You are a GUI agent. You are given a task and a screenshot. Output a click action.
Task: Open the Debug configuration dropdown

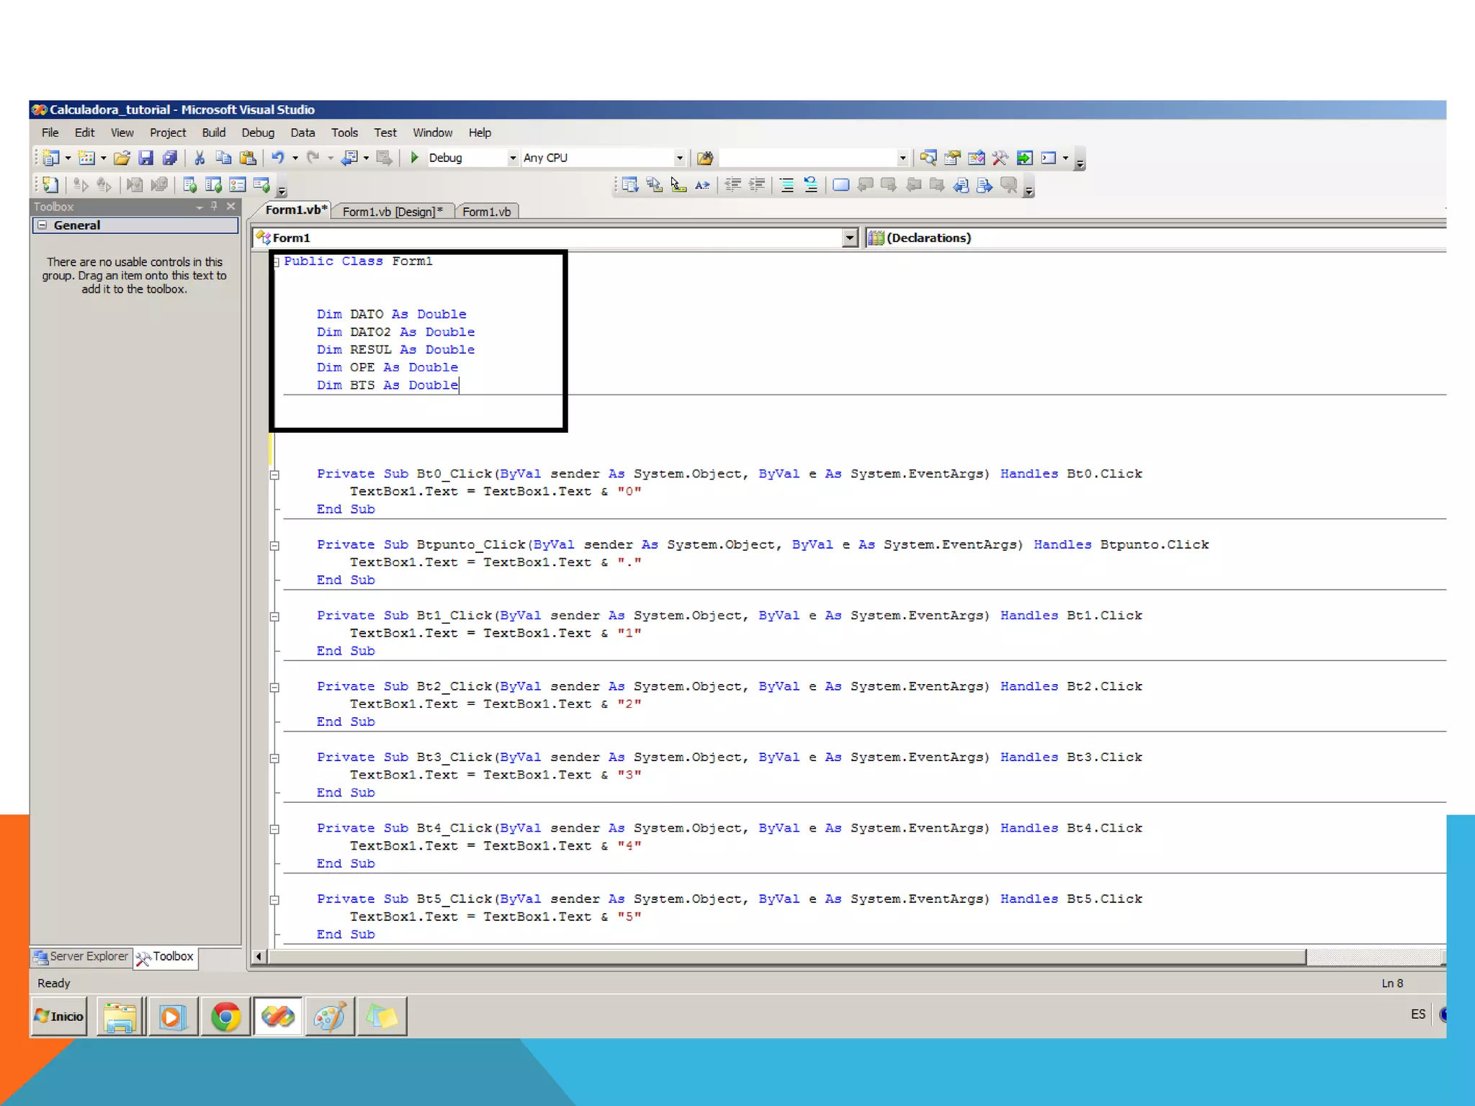tap(513, 158)
